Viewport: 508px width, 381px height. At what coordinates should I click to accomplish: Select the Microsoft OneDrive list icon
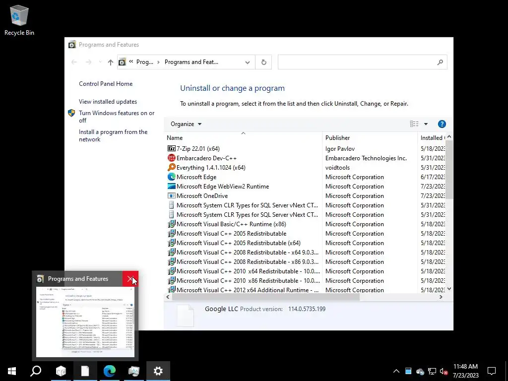171,195
